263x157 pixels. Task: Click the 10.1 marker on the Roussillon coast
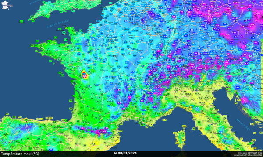pos(120,131)
